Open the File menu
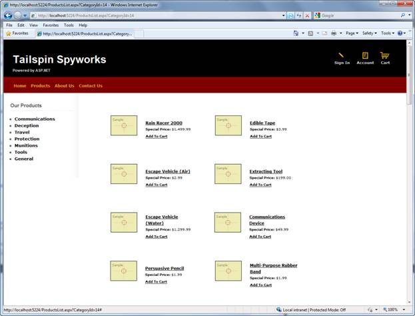415x316 pixels. (x=9, y=25)
